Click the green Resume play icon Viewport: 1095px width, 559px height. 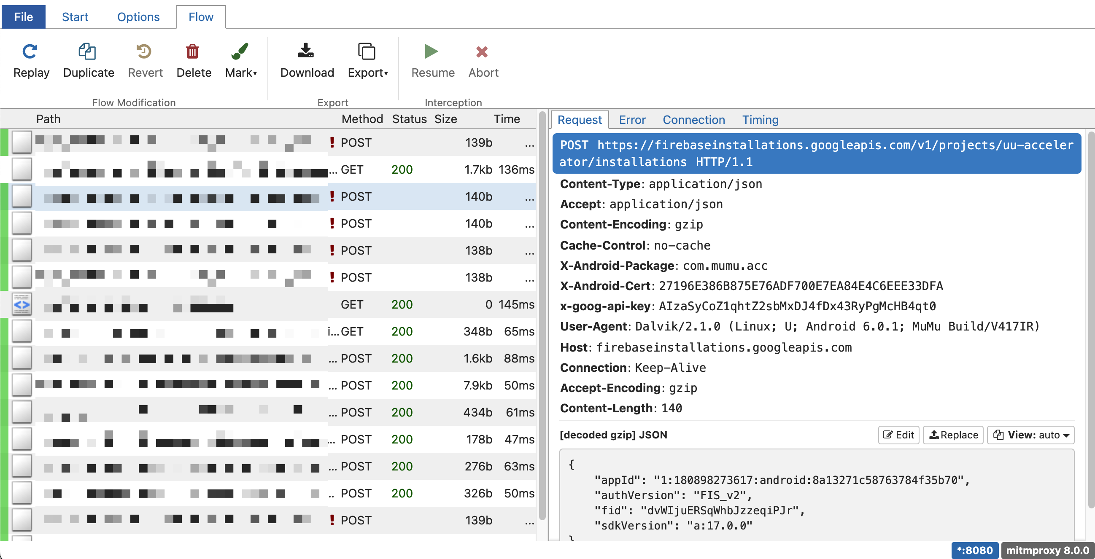tap(432, 51)
